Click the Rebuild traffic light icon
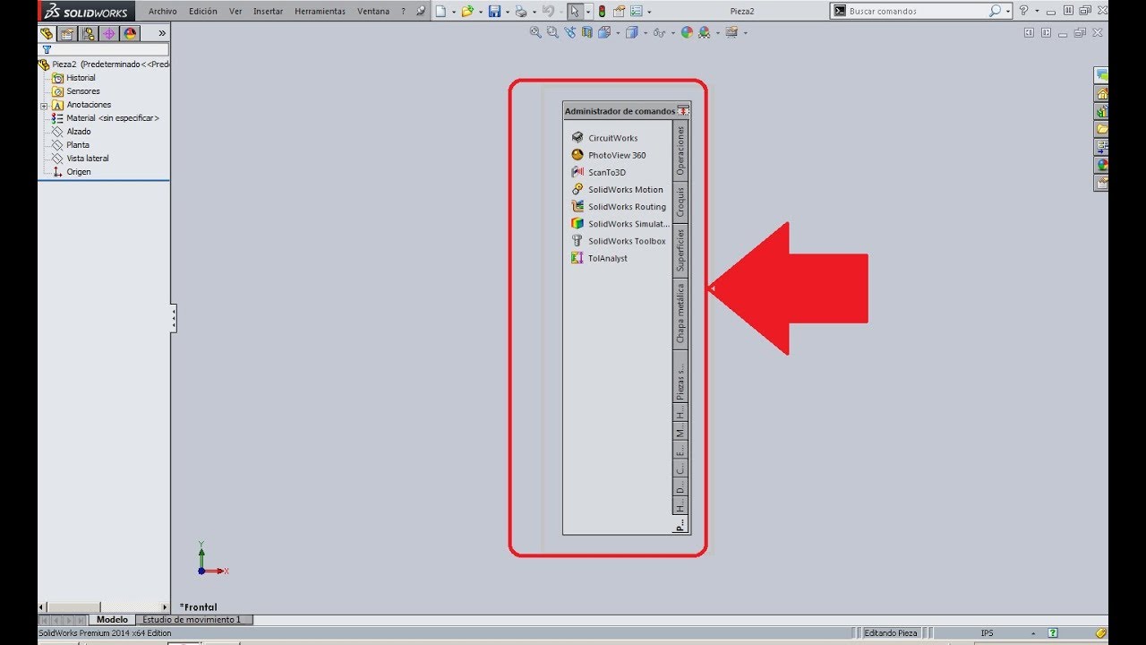 coord(602,12)
